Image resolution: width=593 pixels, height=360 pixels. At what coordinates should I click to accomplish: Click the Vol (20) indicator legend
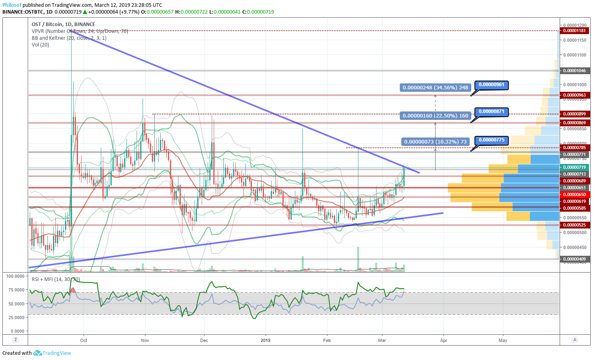(41, 45)
